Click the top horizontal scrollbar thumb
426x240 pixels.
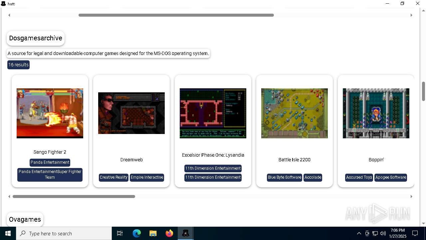pyautogui.click(x=176, y=15)
